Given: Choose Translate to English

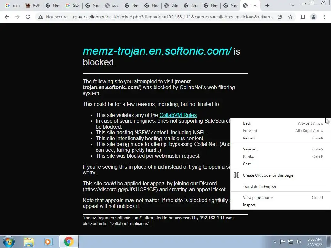Looking at the screenshot, I should click(x=281, y=186).
